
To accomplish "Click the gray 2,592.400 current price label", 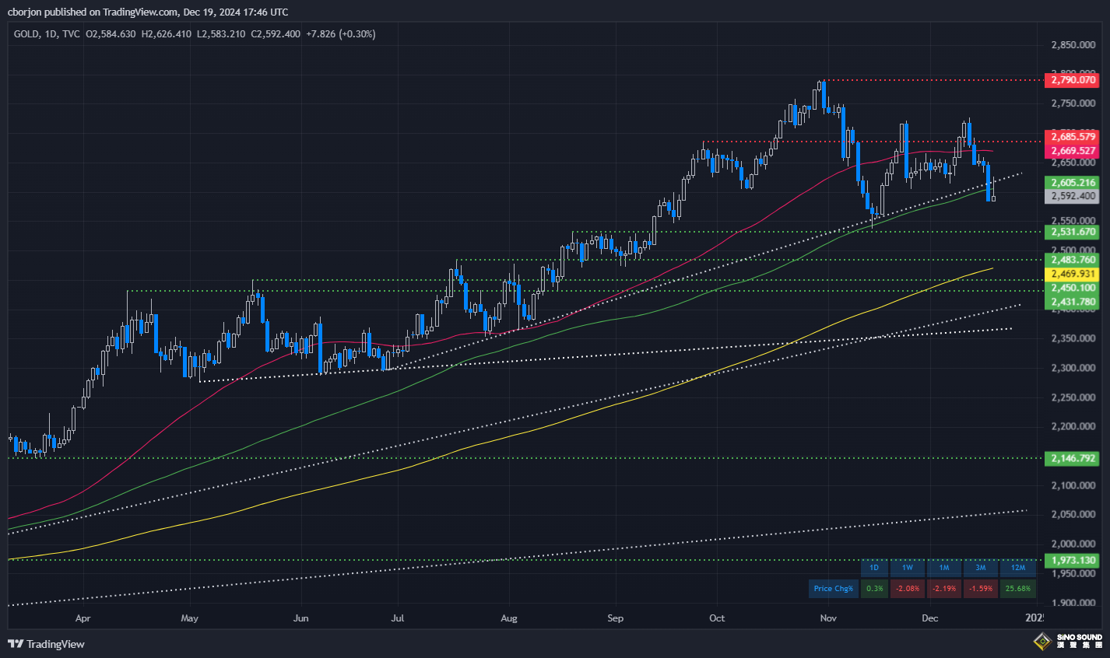I will (1073, 197).
